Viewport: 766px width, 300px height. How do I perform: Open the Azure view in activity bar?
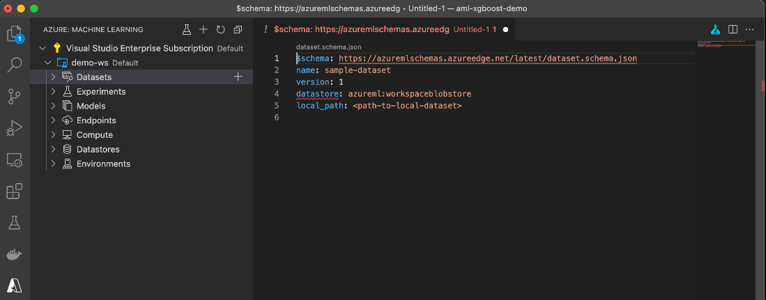pyautogui.click(x=15, y=285)
